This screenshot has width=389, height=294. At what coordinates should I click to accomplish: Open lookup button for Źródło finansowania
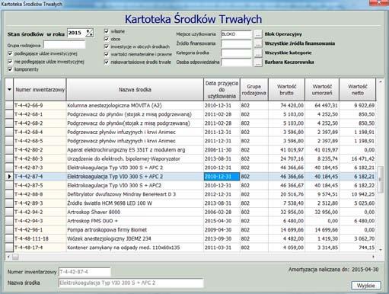click(258, 43)
